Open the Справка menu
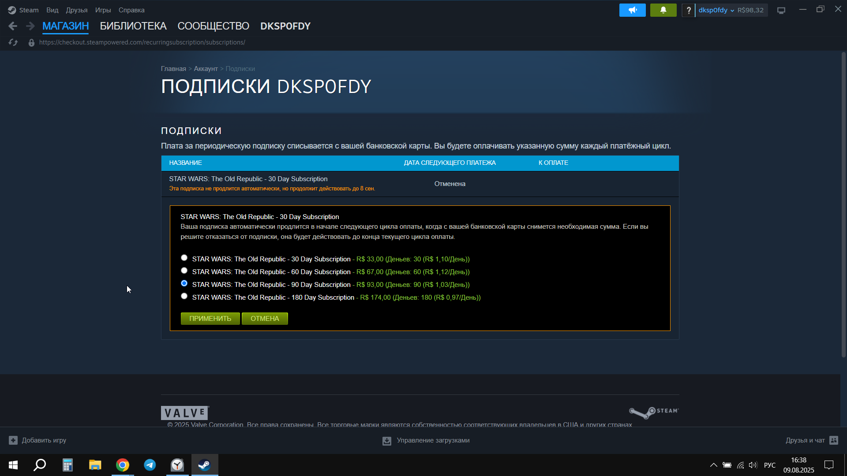Image resolution: width=847 pixels, height=476 pixels. pyautogui.click(x=131, y=10)
